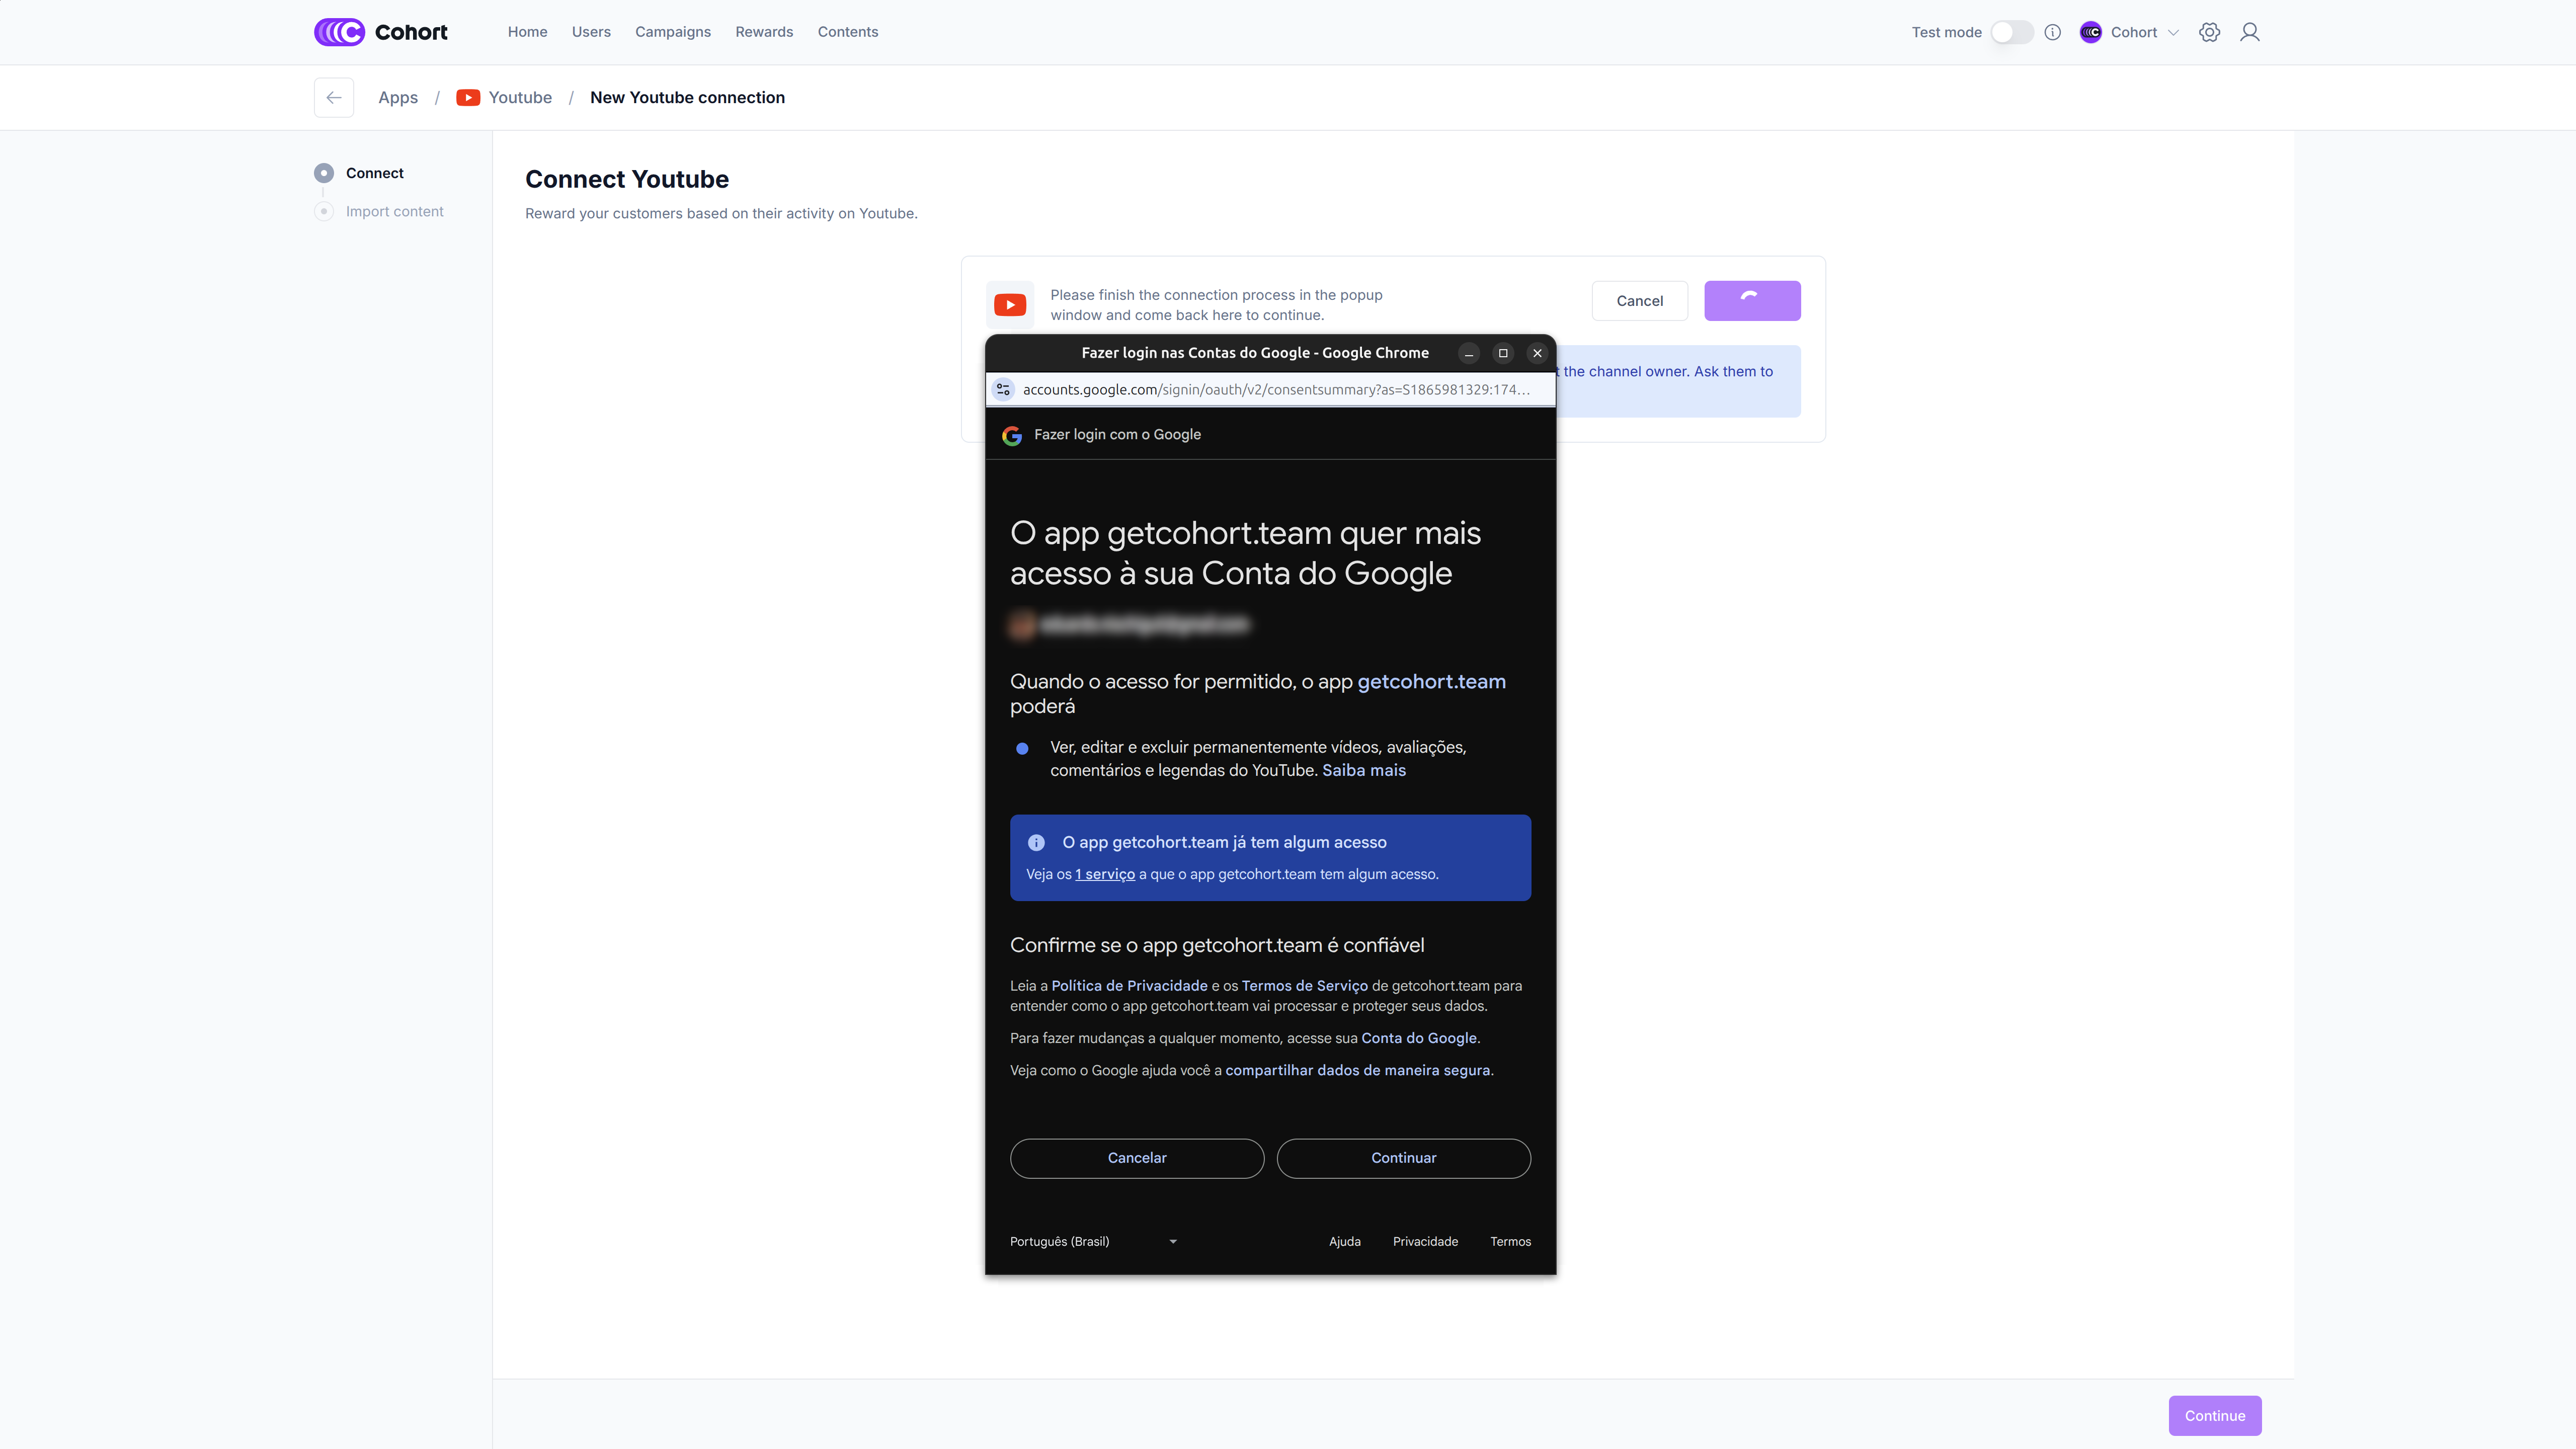This screenshot has height=1449, width=2576.
Task: Click the Google logo in popup header
Action: click(1012, 435)
